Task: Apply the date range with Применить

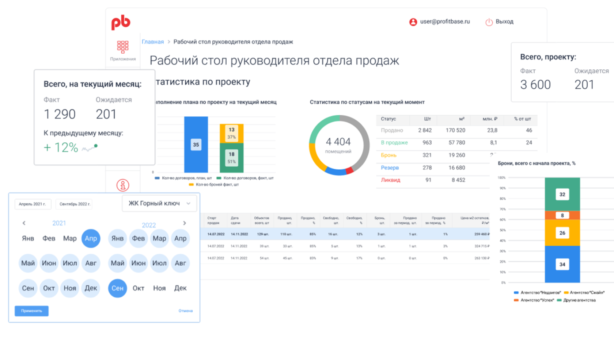Action: (31, 311)
